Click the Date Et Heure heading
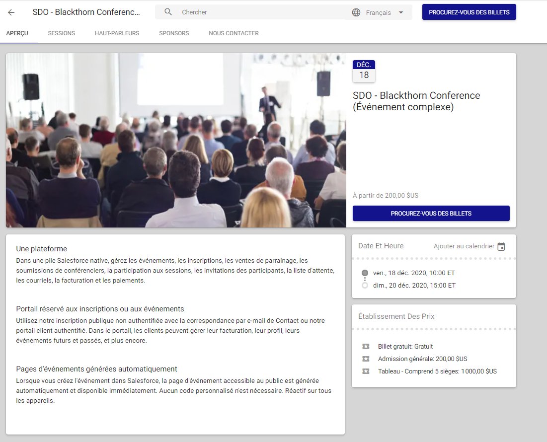 [x=381, y=246]
